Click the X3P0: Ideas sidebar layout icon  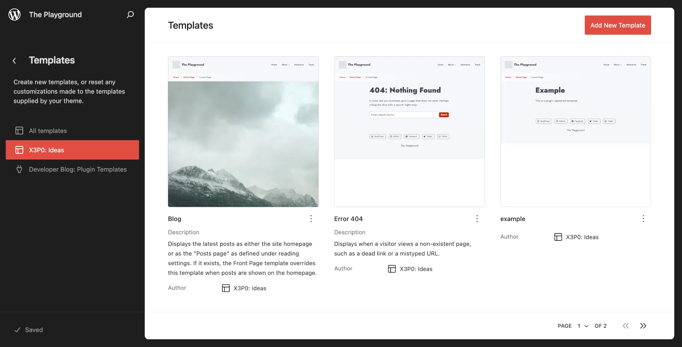point(19,150)
